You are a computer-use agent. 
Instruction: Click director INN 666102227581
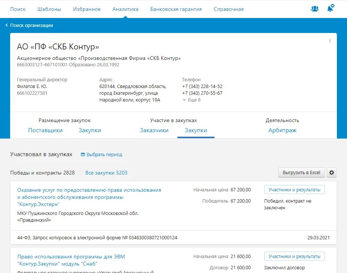point(32,93)
